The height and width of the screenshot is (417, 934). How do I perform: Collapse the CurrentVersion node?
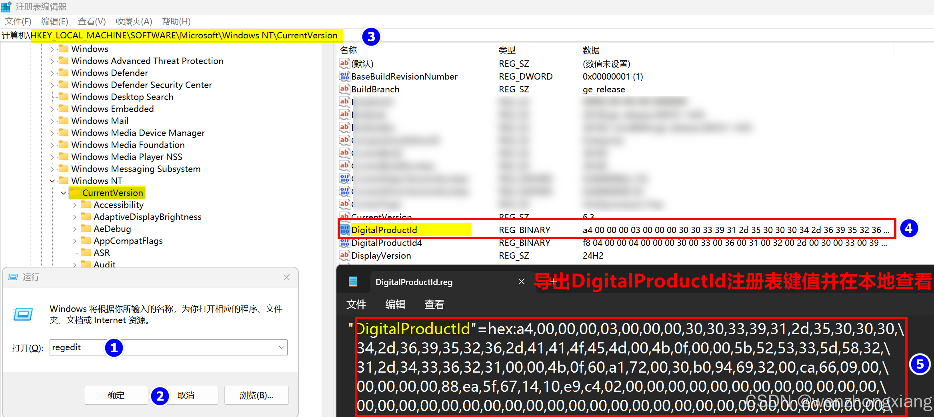click(x=63, y=193)
